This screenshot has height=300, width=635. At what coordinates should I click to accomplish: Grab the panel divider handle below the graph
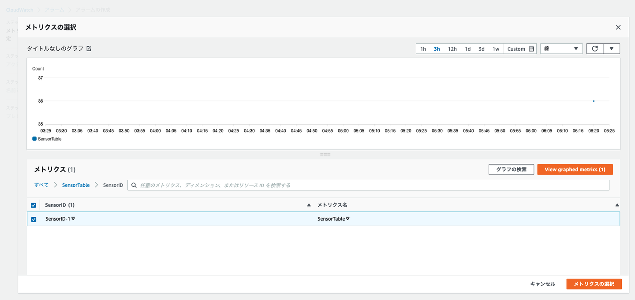pos(325,155)
